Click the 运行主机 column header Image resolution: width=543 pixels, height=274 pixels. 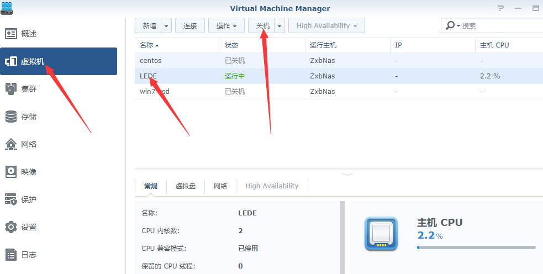(347, 45)
